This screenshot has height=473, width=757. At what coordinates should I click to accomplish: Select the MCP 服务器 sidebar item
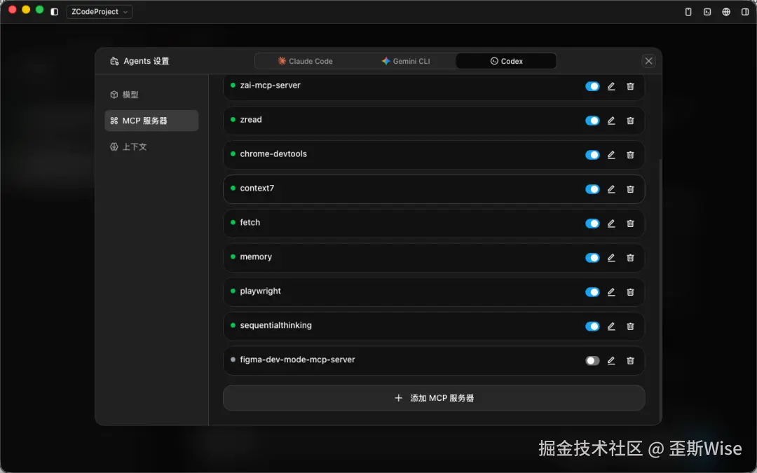(151, 121)
